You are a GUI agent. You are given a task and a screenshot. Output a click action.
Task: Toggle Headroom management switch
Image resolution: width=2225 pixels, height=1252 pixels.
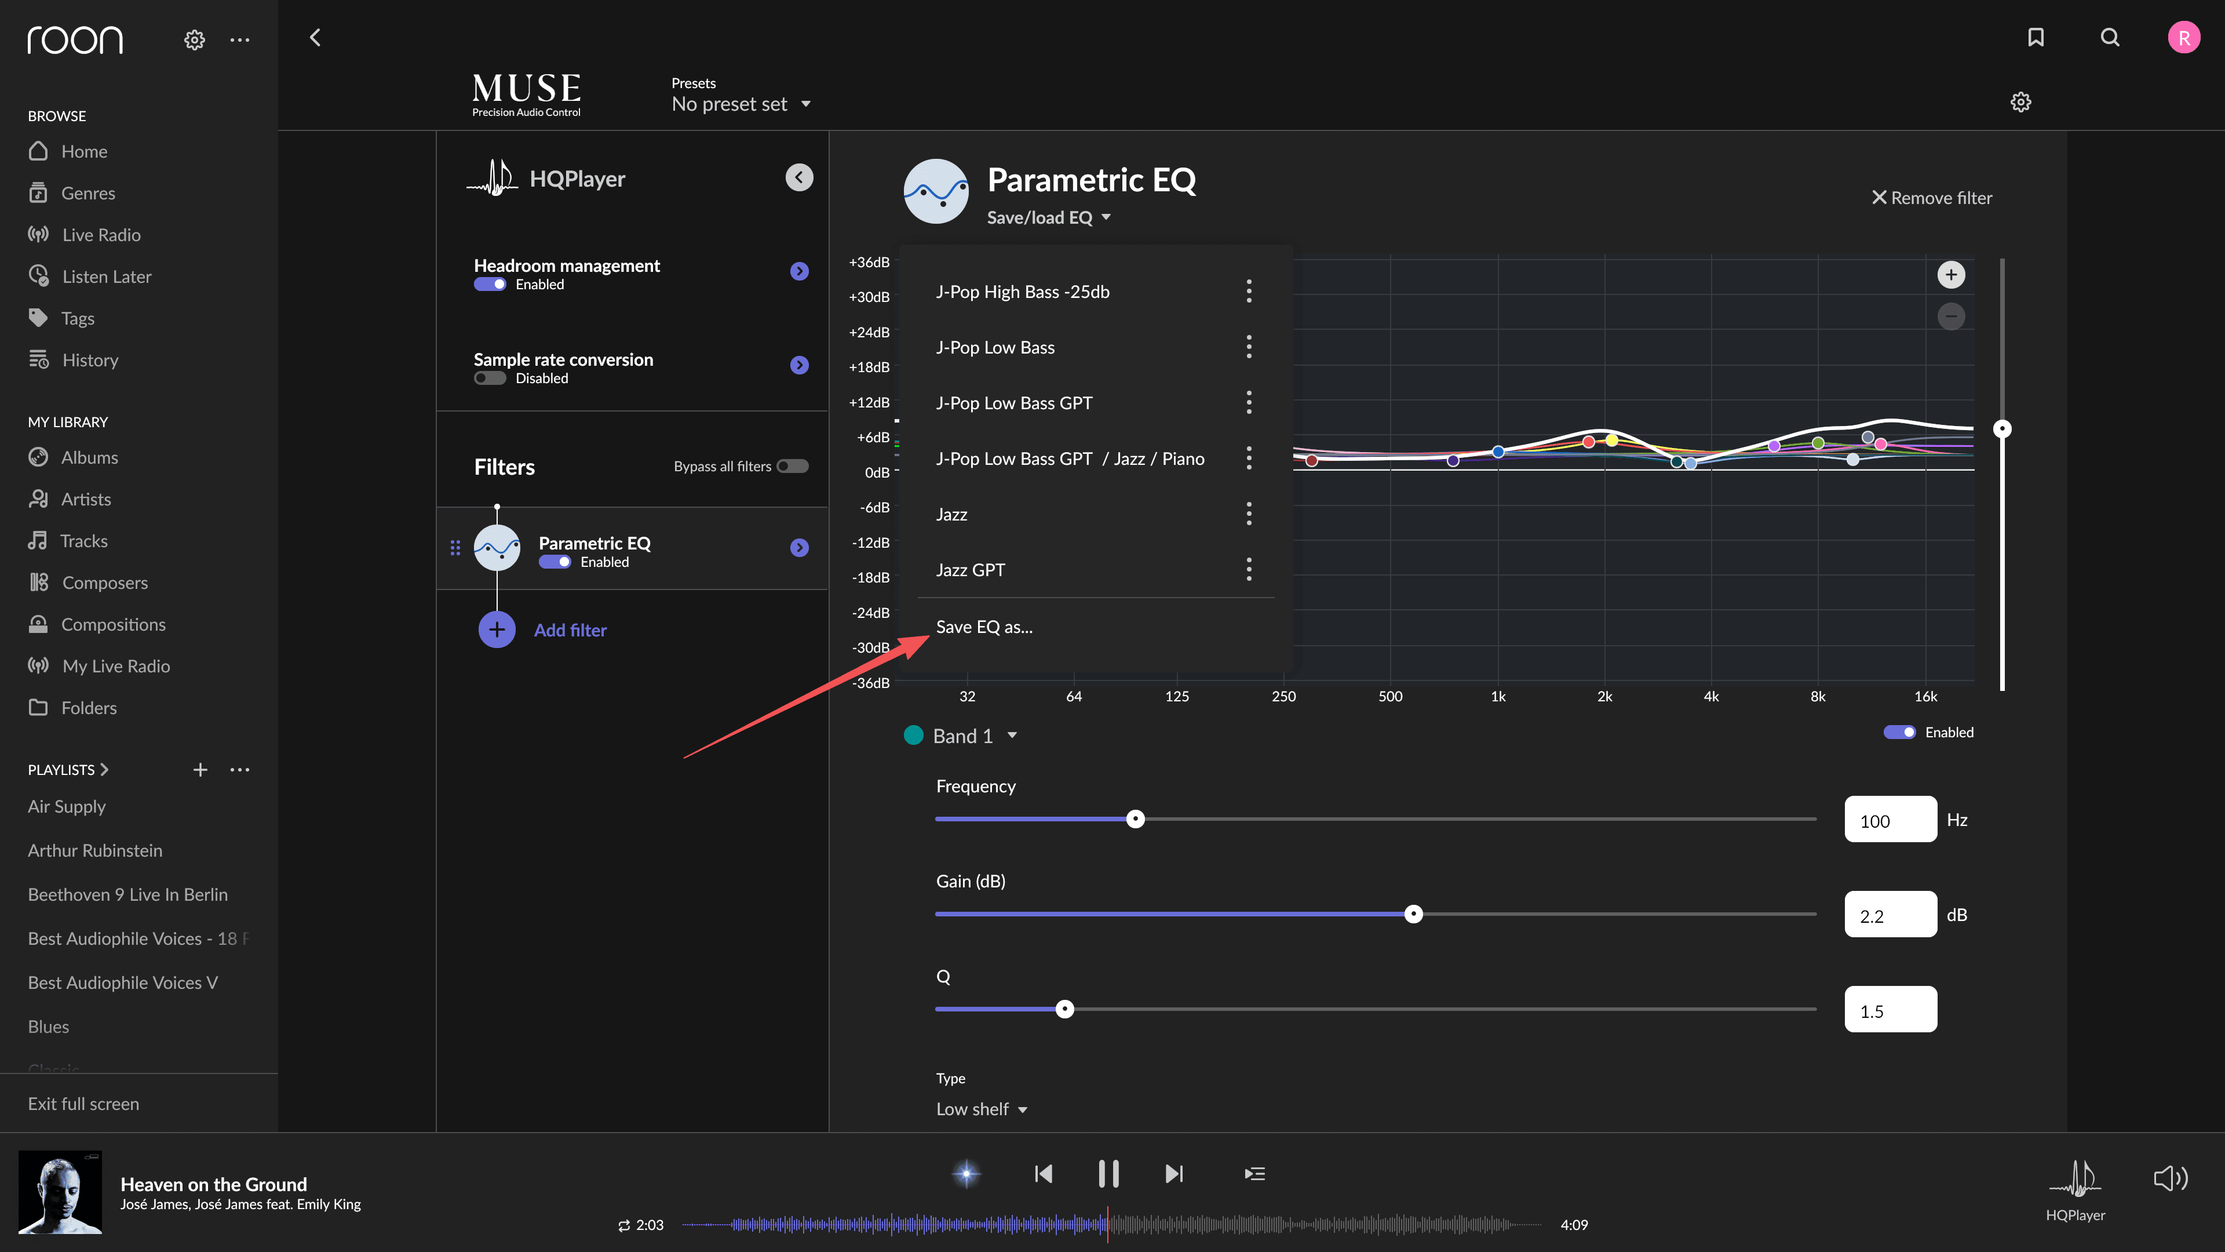coord(490,284)
